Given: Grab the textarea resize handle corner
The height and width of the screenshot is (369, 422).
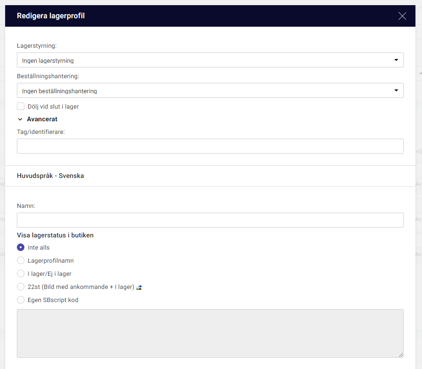Looking at the screenshot, I should [401, 355].
